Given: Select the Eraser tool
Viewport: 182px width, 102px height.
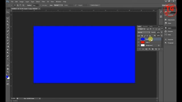Looking at the screenshot, I should coord(8,43).
